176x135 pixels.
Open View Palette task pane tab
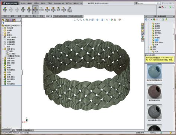pos(143,33)
